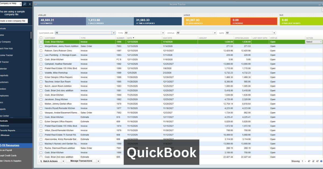323x169 pixels.
Task: Check the Violette, Mike row checkbox
Action: tap(41, 73)
